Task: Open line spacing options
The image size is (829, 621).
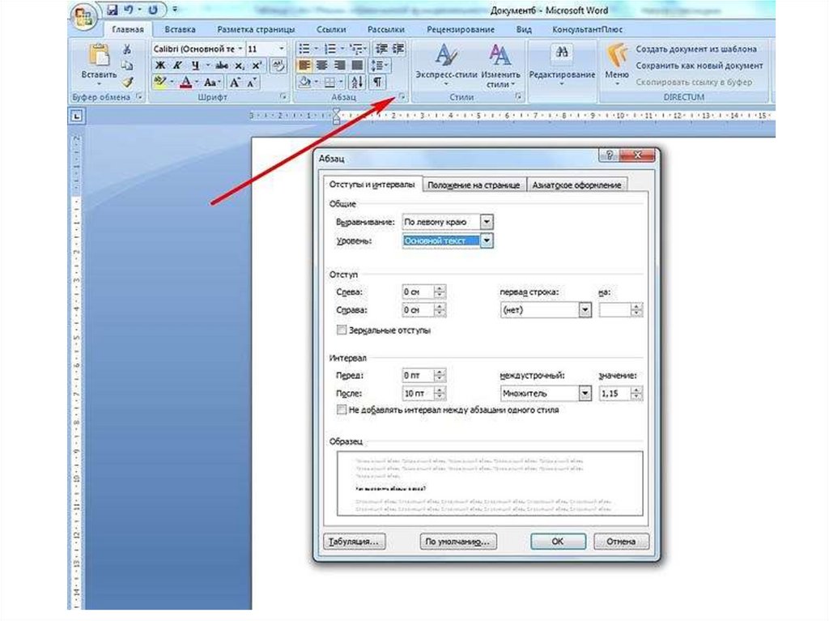Action: [x=379, y=65]
